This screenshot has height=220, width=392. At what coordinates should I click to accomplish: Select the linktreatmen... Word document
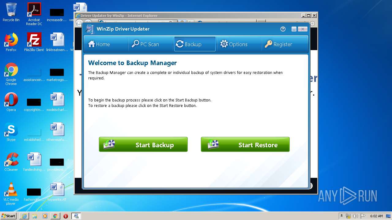click(x=57, y=42)
